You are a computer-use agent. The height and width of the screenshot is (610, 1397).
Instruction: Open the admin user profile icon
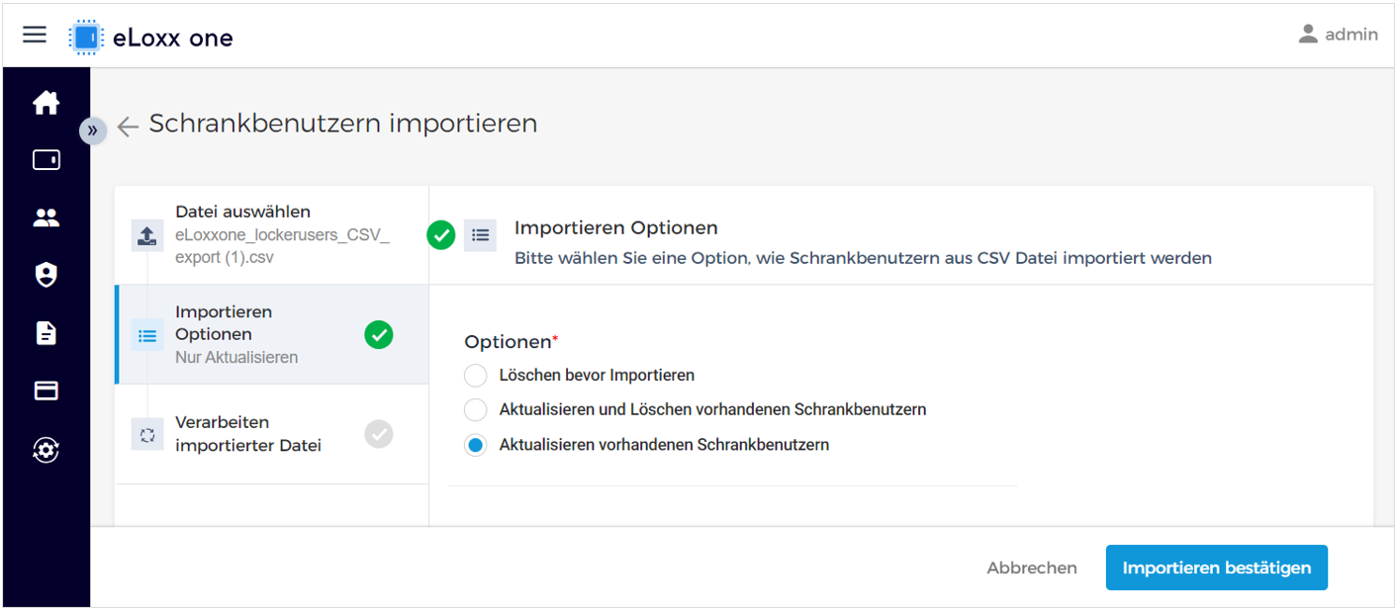click(1308, 35)
